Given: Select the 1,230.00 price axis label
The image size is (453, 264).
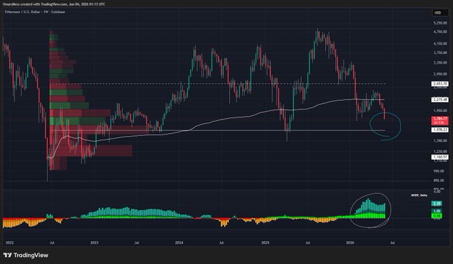Looking at the screenshot, I should pos(440,151).
